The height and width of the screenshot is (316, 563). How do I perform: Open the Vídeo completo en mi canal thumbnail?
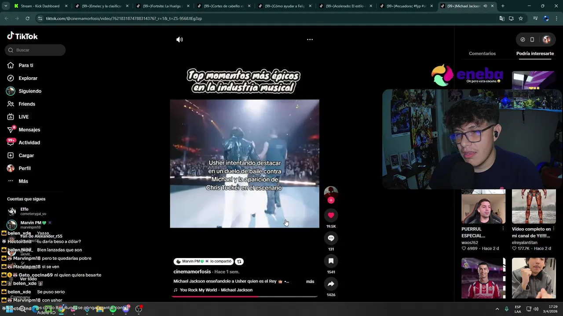[534, 207]
